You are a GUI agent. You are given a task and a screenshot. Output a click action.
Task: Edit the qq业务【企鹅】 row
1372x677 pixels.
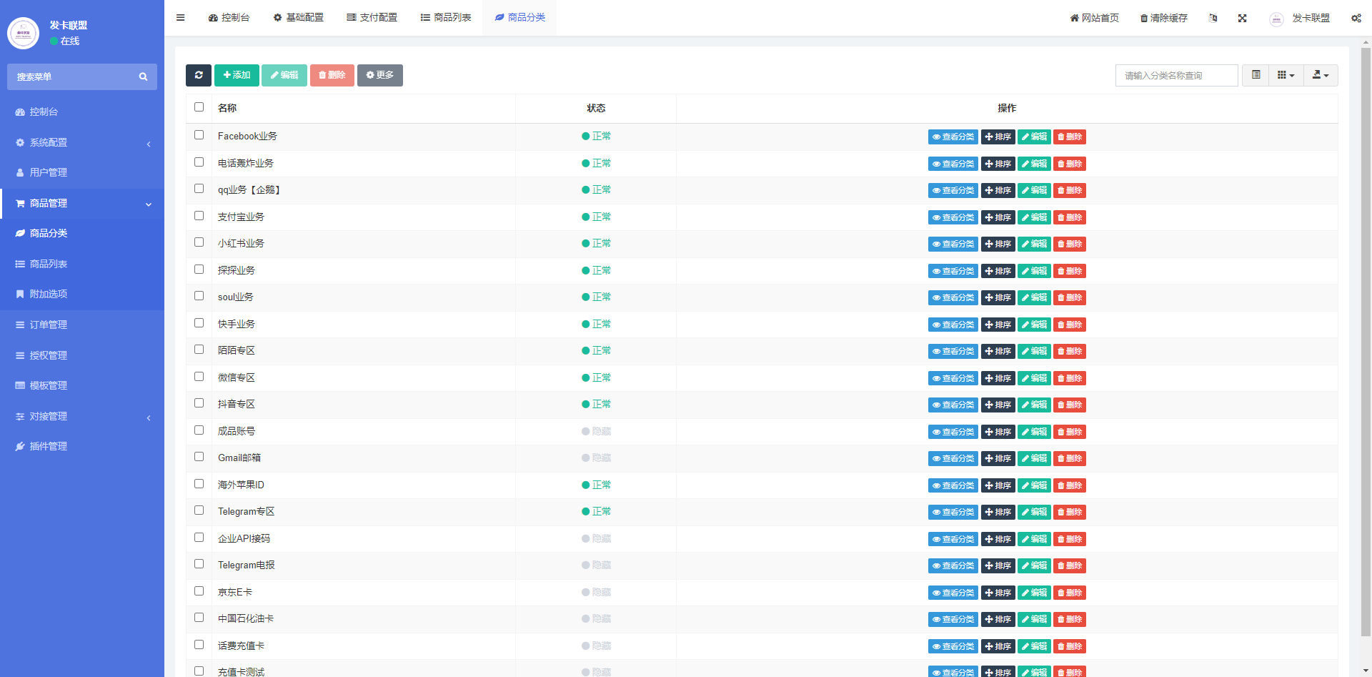[1034, 191]
